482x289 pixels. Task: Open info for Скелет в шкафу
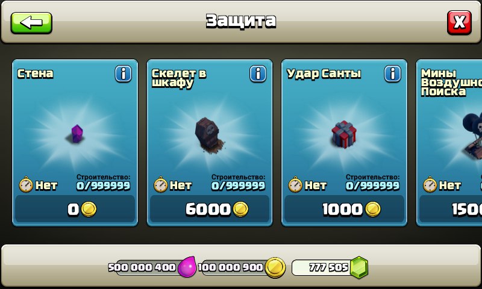pos(258,73)
